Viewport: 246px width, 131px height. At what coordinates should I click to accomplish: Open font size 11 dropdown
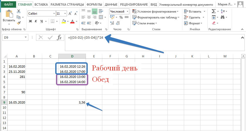point(65,14)
